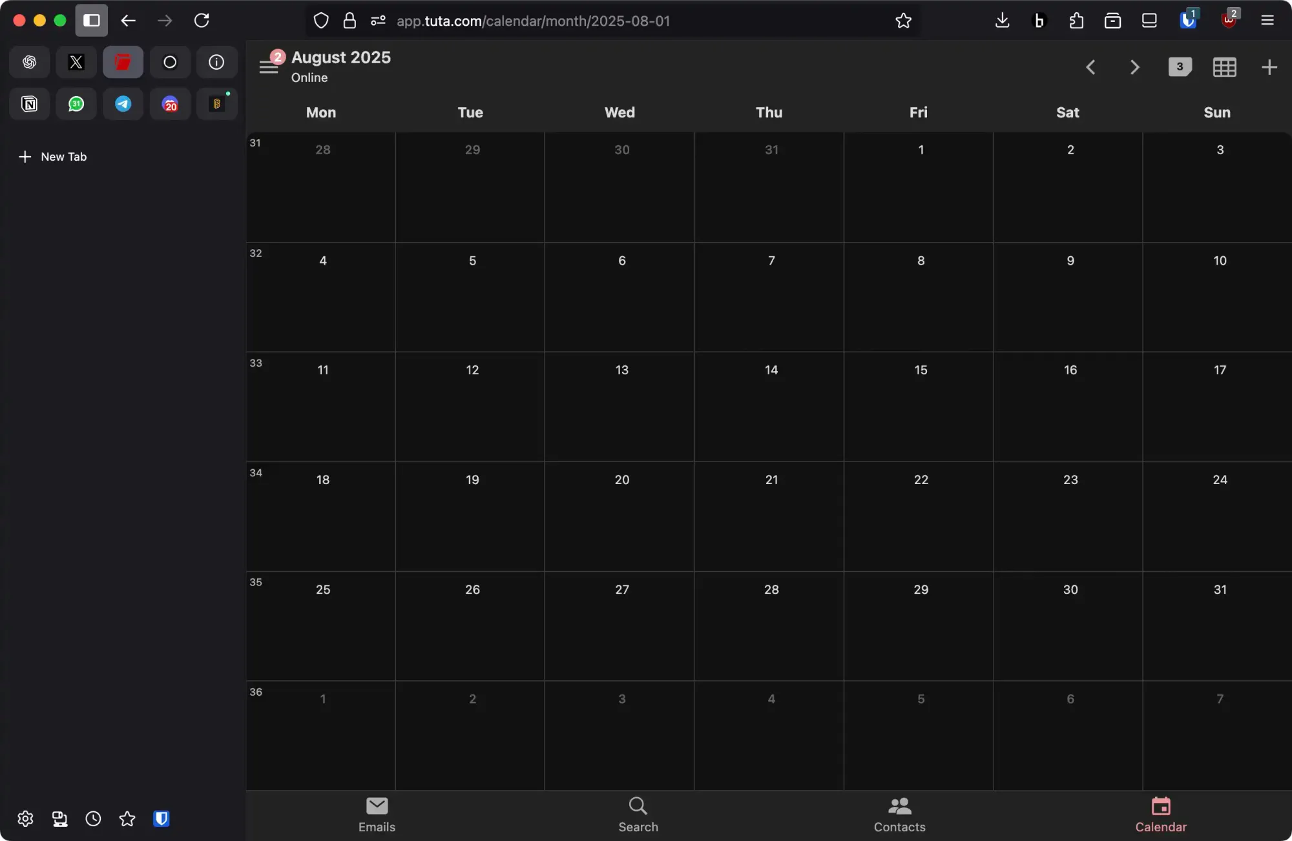This screenshot has height=841, width=1292.
Task: Click the address bar URL
Action: [x=533, y=21]
